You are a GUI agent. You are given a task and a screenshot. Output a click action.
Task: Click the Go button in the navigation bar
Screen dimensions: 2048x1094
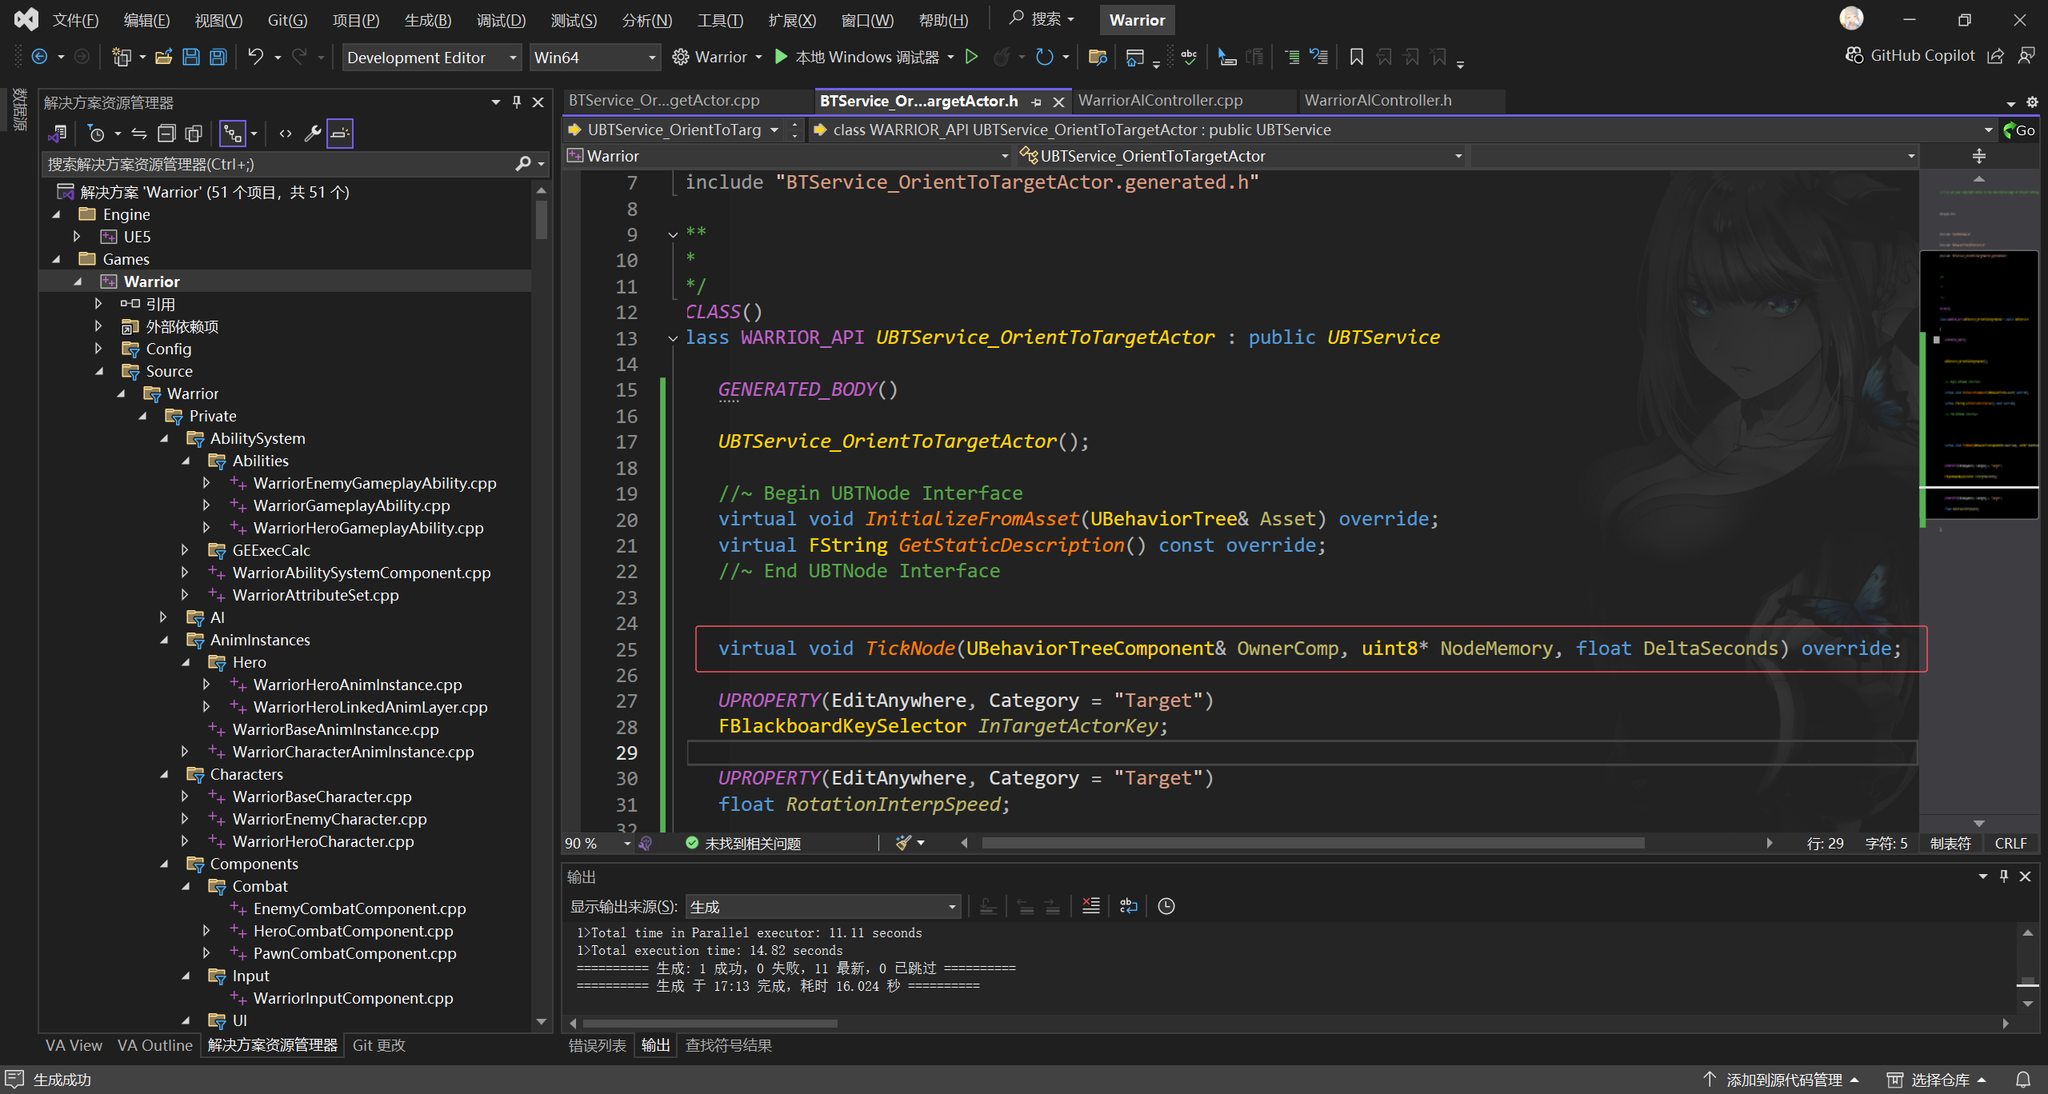click(x=2019, y=130)
